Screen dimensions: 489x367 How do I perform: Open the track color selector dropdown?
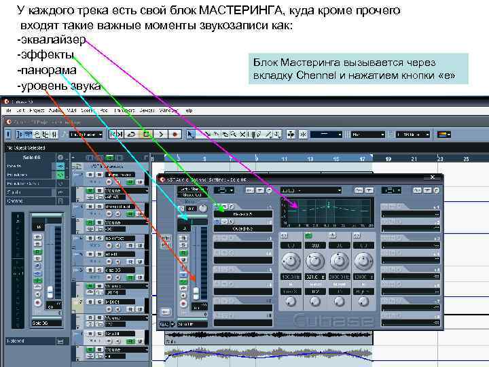click(x=444, y=135)
